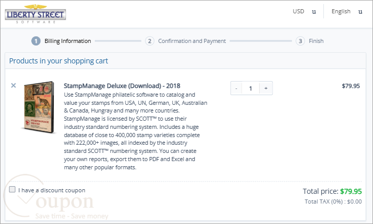Go to step 2 Confirmation and Payment
Screen dimensions: 373x224
click(x=185, y=41)
